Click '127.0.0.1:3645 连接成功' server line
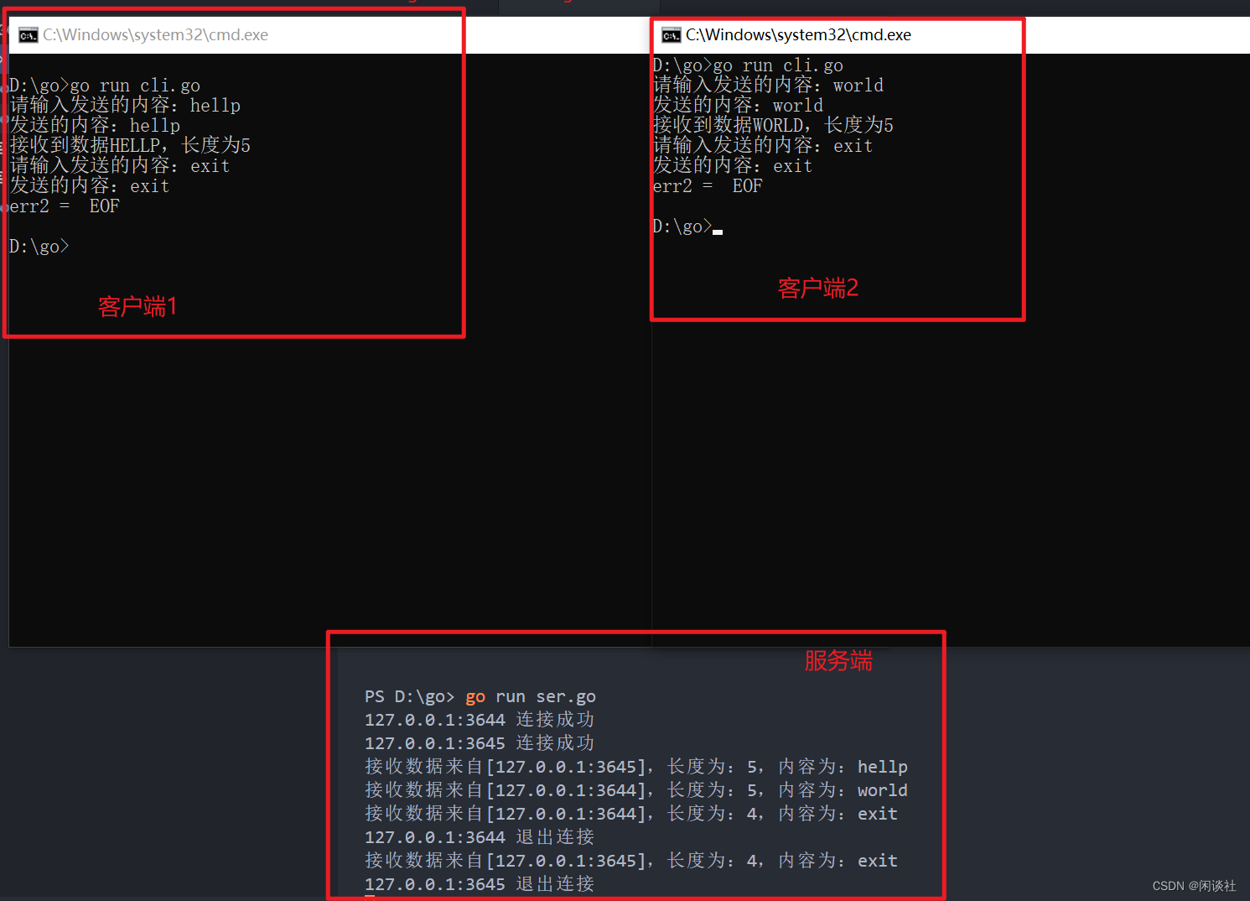 [480, 743]
